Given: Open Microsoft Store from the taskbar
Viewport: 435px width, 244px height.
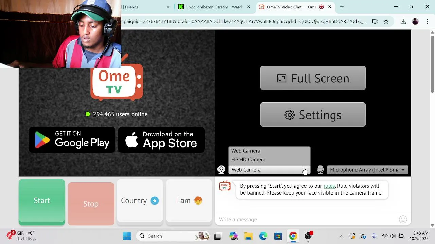Looking at the screenshot, I should coord(278,236).
